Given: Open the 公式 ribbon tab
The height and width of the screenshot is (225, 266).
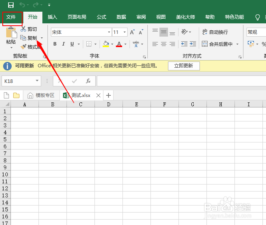Looking at the screenshot, I should 101,17.
